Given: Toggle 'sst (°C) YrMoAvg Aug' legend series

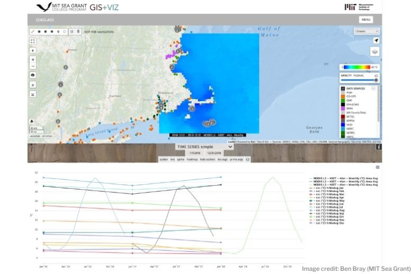Looking at the screenshot, I should (327, 210).
